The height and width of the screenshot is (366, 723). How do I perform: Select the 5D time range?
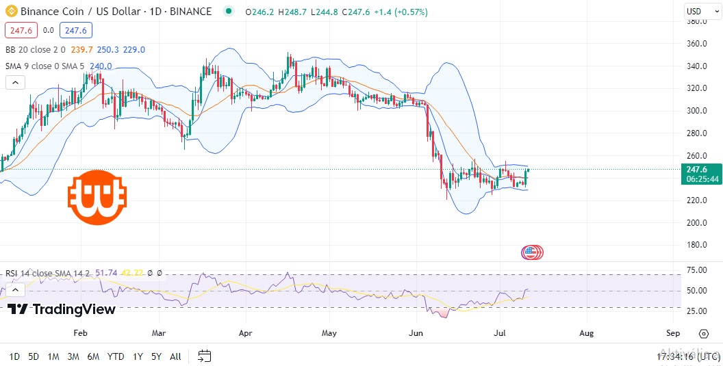pos(33,356)
